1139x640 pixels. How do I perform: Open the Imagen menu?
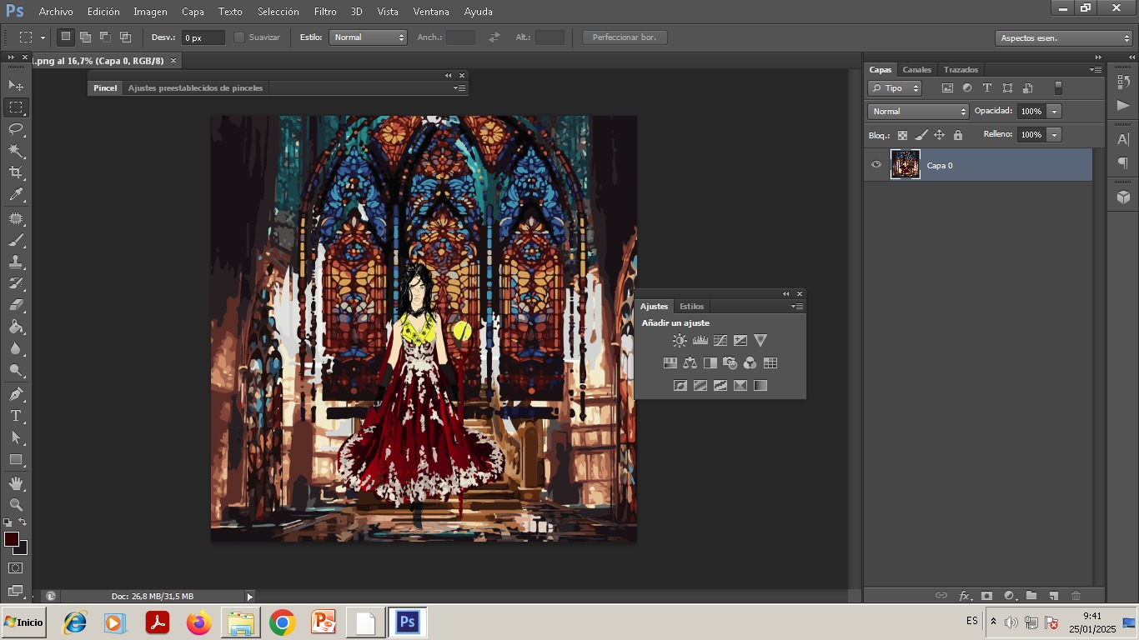(150, 12)
